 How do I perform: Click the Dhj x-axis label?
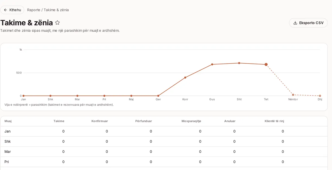[x=320, y=99]
